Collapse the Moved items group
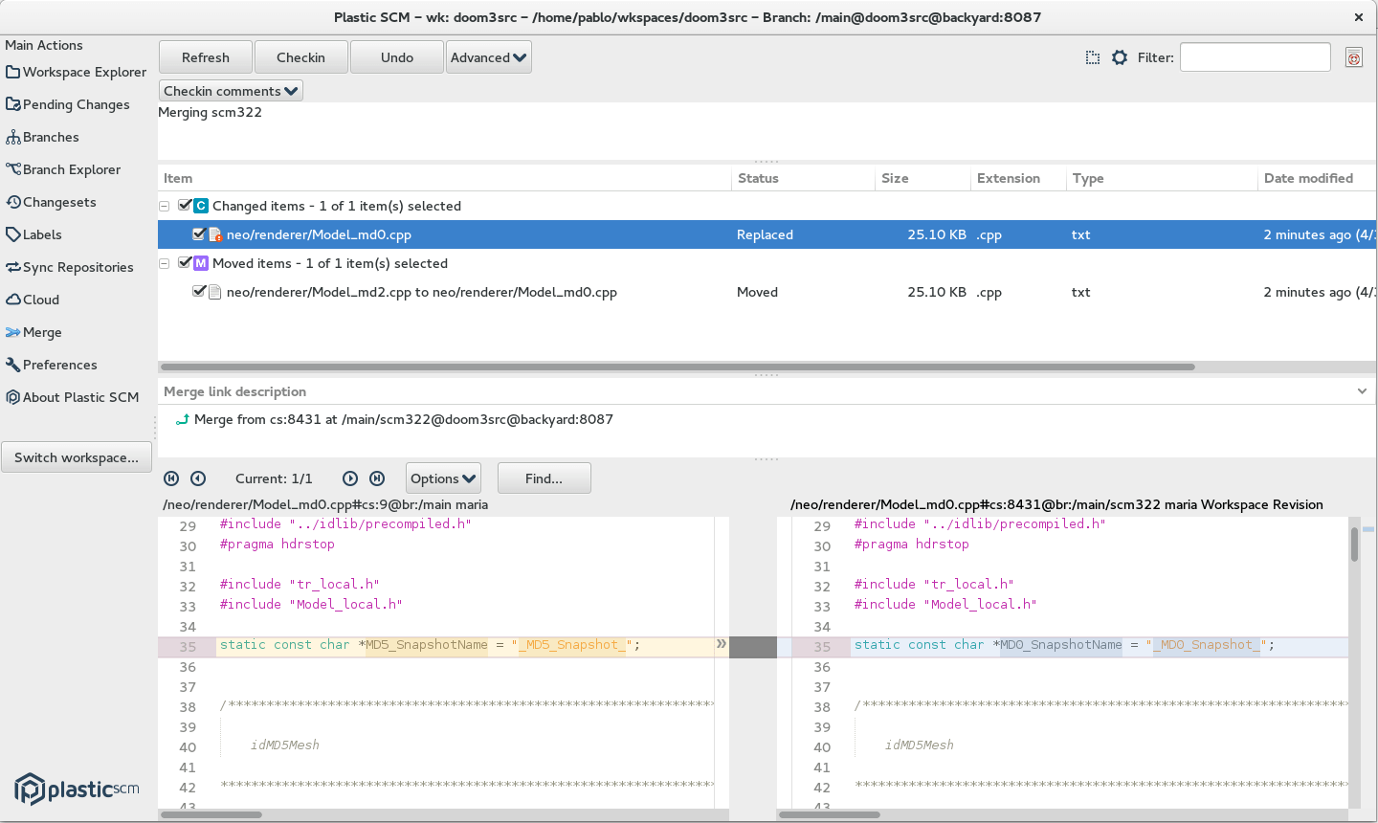Viewport: 1378px width, 823px height. 165,263
